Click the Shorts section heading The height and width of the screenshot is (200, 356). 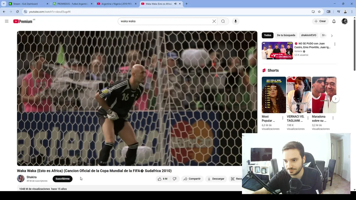pyautogui.click(x=273, y=71)
